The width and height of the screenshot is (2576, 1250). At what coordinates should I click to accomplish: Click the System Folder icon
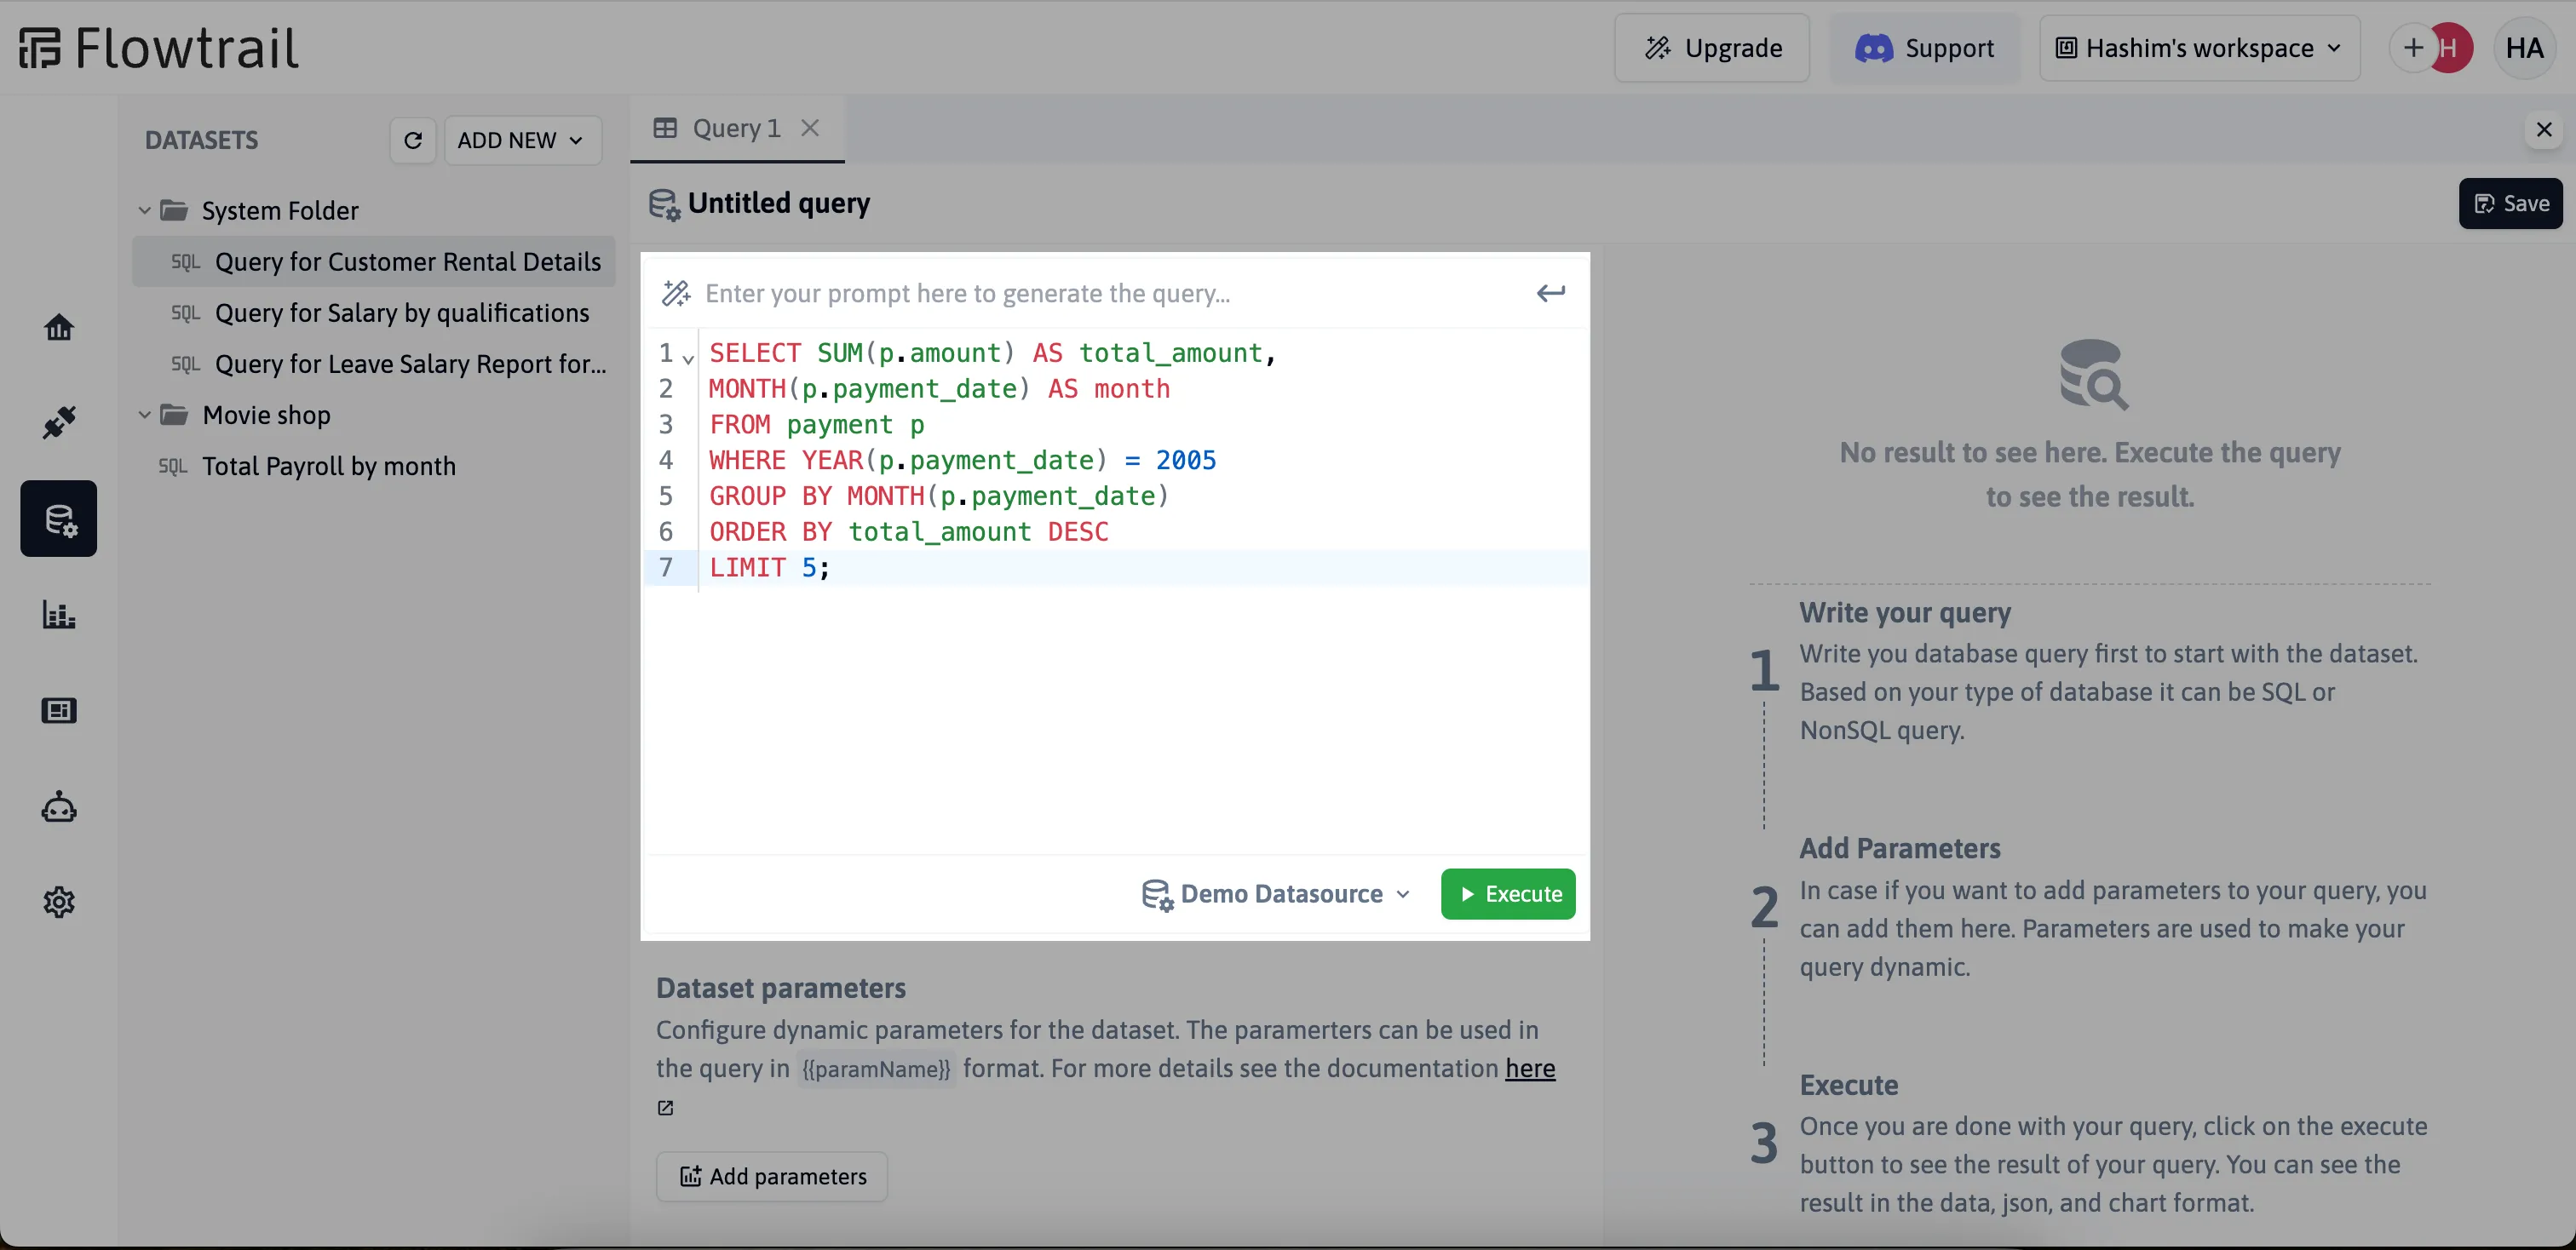[174, 209]
